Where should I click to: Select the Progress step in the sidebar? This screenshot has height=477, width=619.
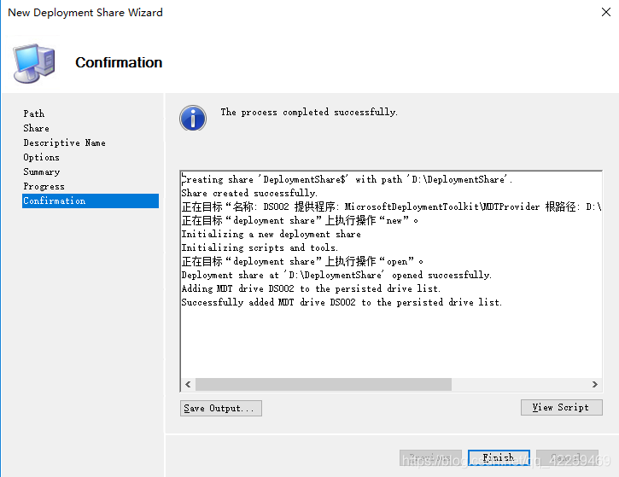pyautogui.click(x=44, y=186)
